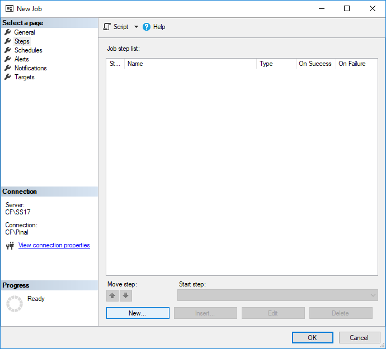Click the wrench icon beside Steps
The width and height of the screenshot is (386, 349).
[x=8, y=41]
